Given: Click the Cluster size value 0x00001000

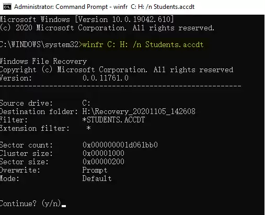Looking at the screenshot, I should (x=103, y=153).
